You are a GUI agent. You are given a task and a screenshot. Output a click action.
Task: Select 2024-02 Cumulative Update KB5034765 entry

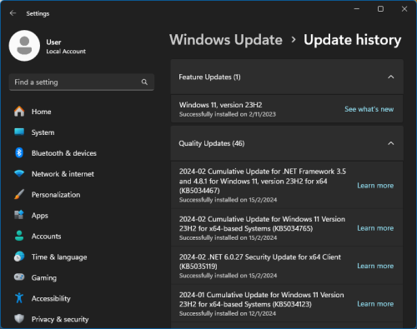tap(287, 227)
